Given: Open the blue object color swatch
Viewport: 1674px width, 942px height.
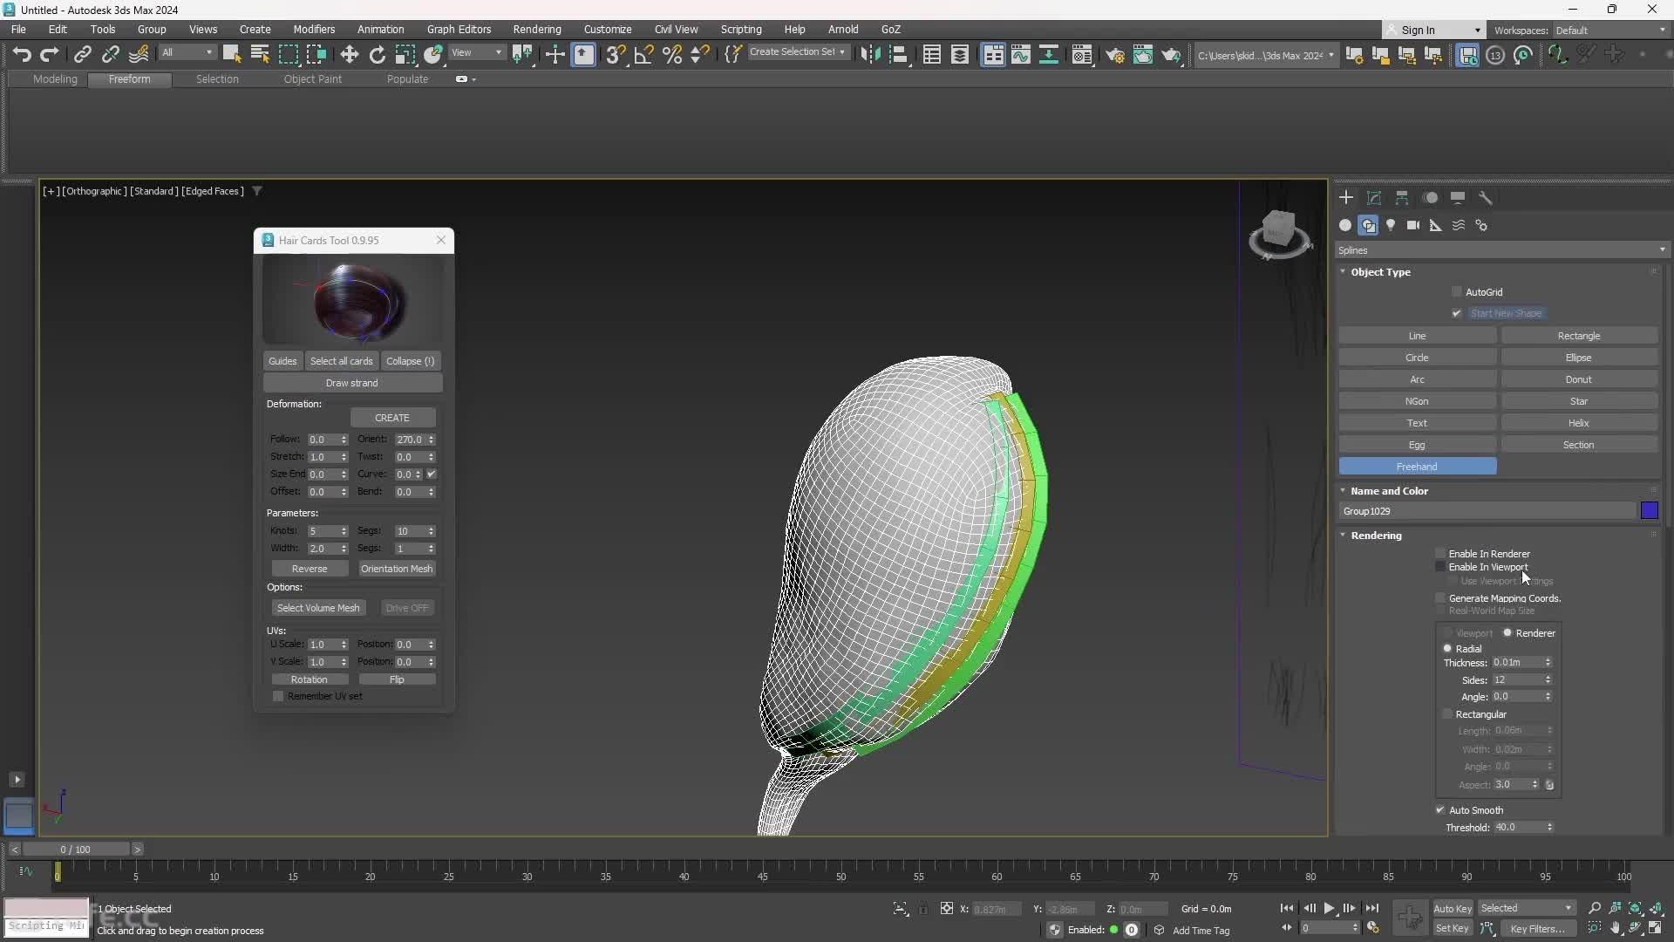Looking at the screenshot, I should click(1649, 511).
